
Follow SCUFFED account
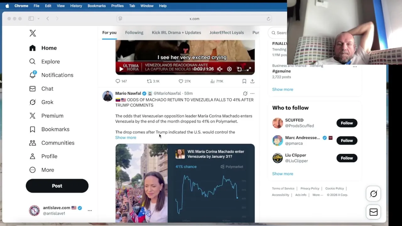pos(347,123)
